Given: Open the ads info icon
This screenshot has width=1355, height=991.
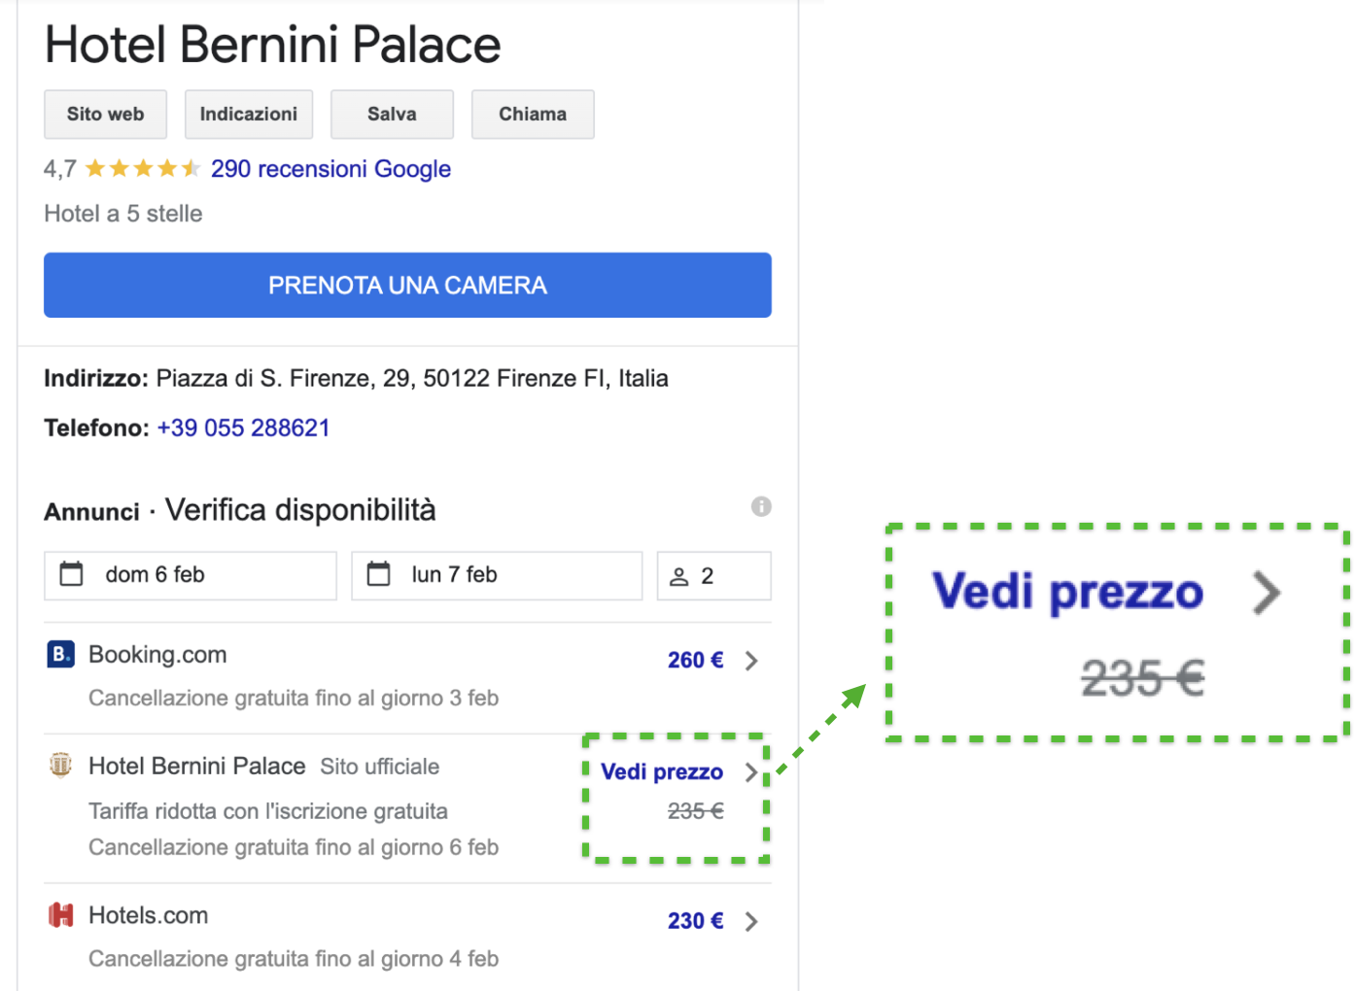Looking at the screenshot, I should click(x=761, y=506).
